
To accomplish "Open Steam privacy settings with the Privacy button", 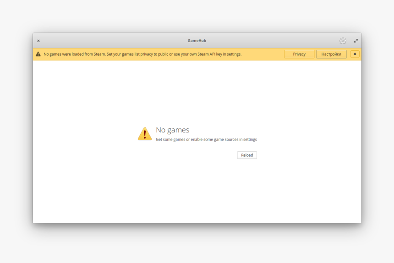I will [x=299, y=54].
